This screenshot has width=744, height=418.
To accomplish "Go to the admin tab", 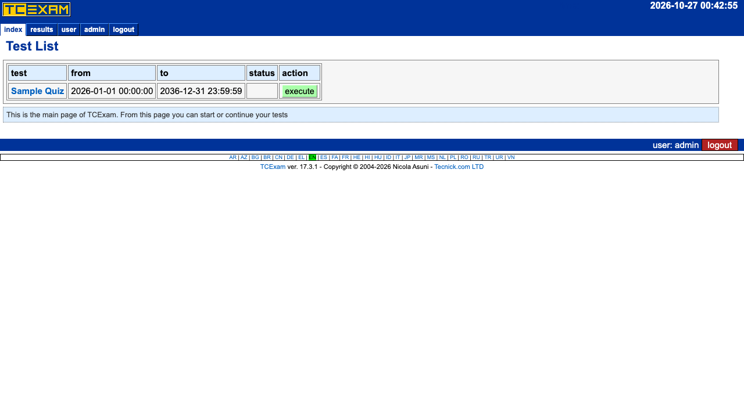I will 94,30.
